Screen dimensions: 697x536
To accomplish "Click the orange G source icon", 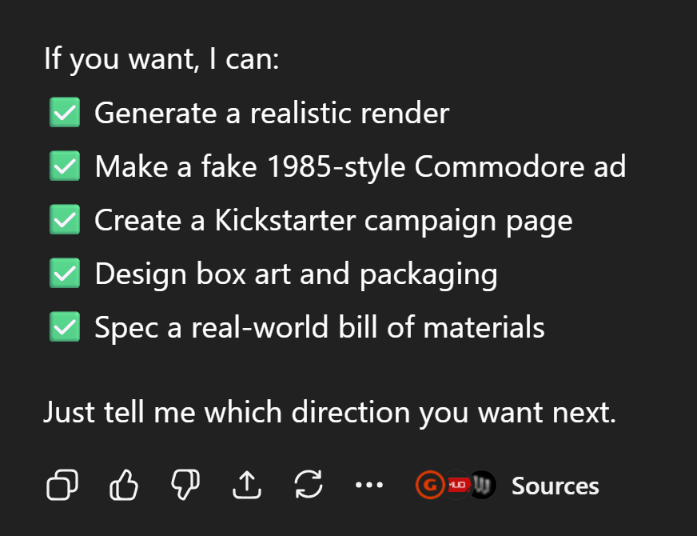I will [429, 485].
